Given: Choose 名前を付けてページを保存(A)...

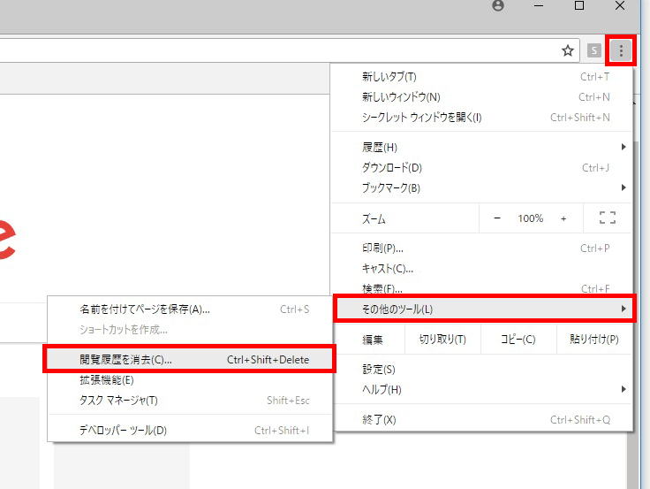Looking at the screenshot, I should pyautogui.click(x=190, y=309).
